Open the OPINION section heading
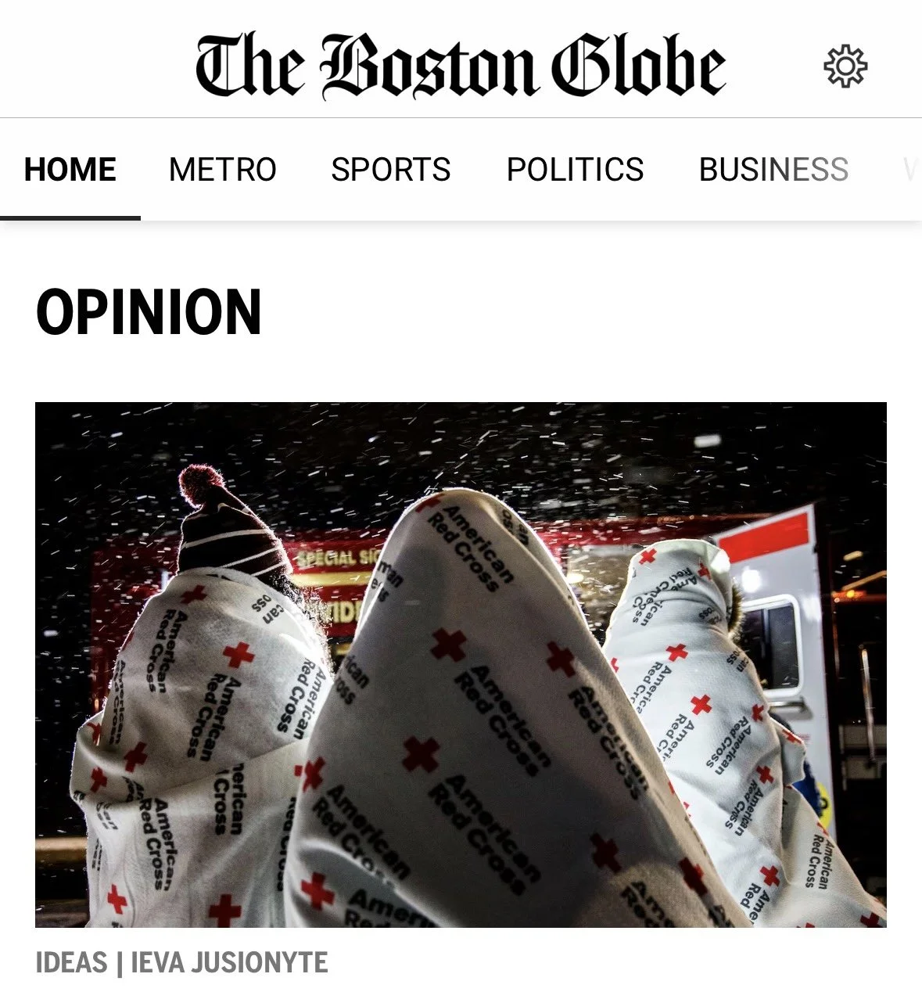Viewport: 922px width, 999px height. tap(149, 312)
